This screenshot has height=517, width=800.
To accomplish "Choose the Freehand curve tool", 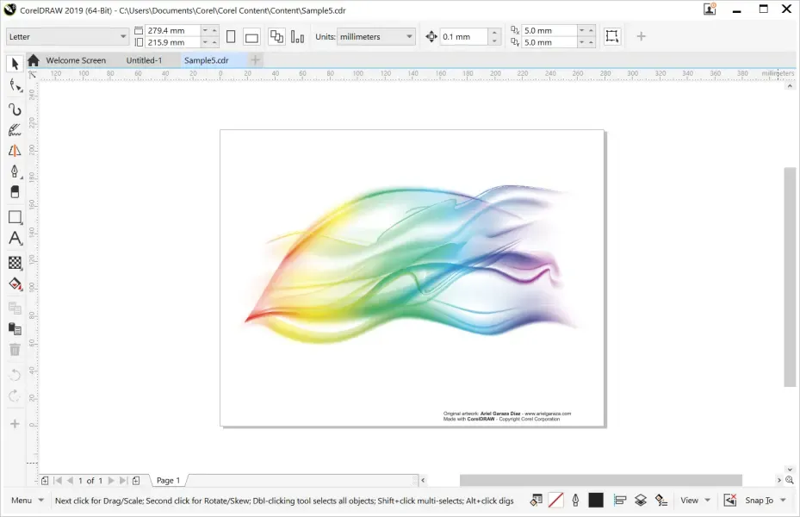I will point(15,109).
